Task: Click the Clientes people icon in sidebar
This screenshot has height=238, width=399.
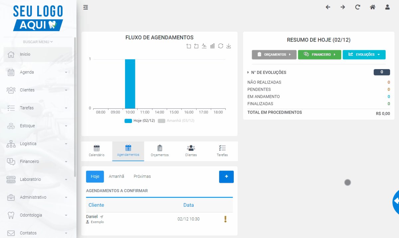Action: pyautogui.click(x=11, y=90)
